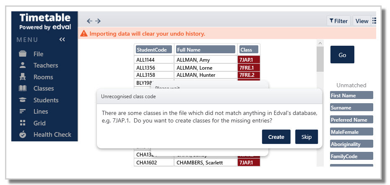The height and width of the screenshot is (185, 390).
Task: Click the File folder icon in menu
Action: tap(23, 54)
